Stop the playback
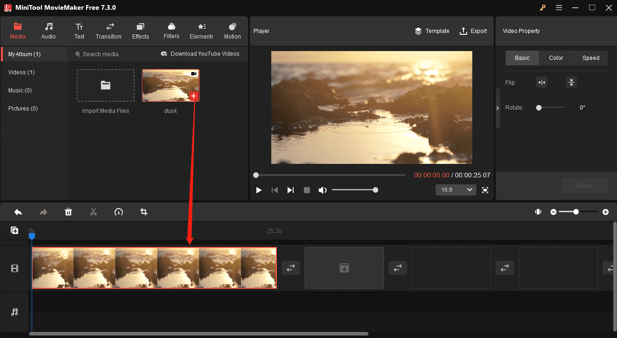 pyautogui.click(x=307, y=190)
